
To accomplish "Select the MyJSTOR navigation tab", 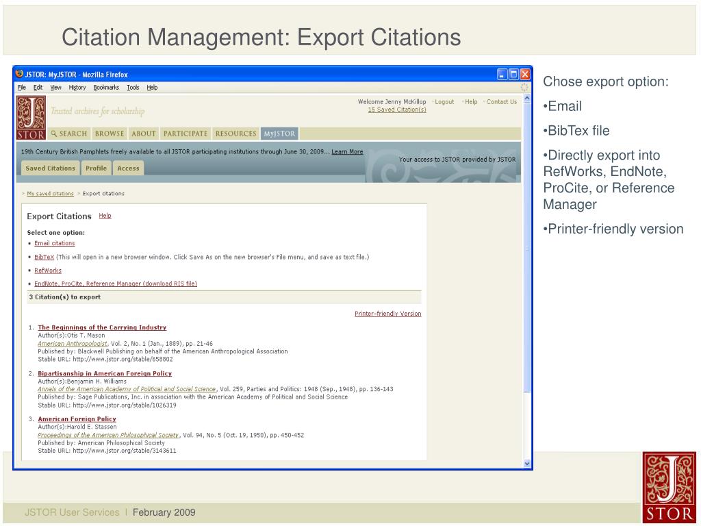I will (x=279, y=134).
